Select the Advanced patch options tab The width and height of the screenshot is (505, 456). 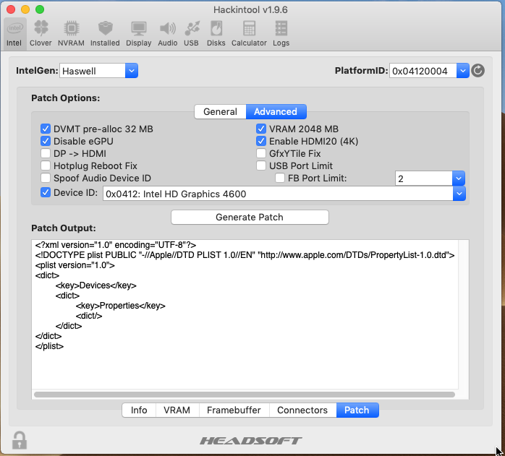[276, 112]
